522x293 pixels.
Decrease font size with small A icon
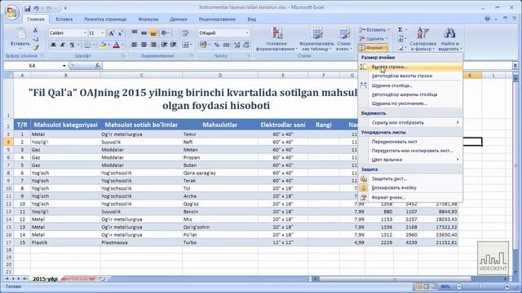pyautogui.click(x=120, y=33)
